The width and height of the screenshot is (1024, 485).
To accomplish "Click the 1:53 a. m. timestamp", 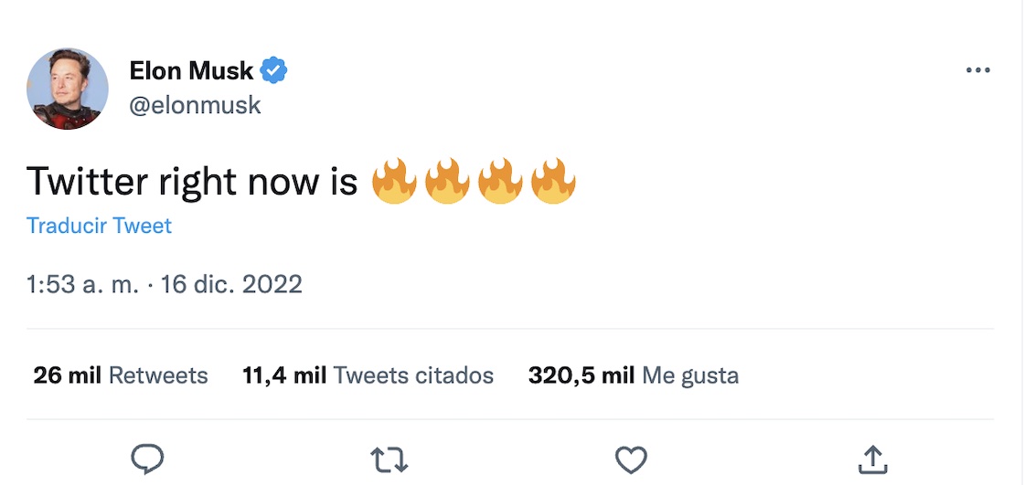I will [82, 284].
